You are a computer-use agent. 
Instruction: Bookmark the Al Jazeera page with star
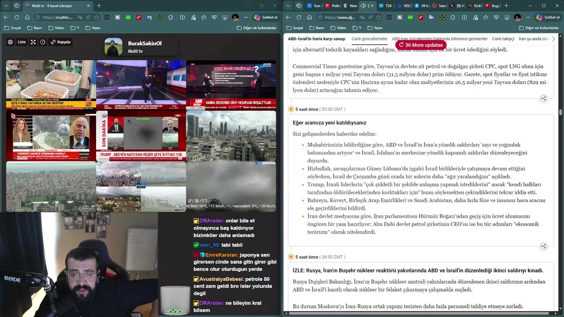(378, 17)
